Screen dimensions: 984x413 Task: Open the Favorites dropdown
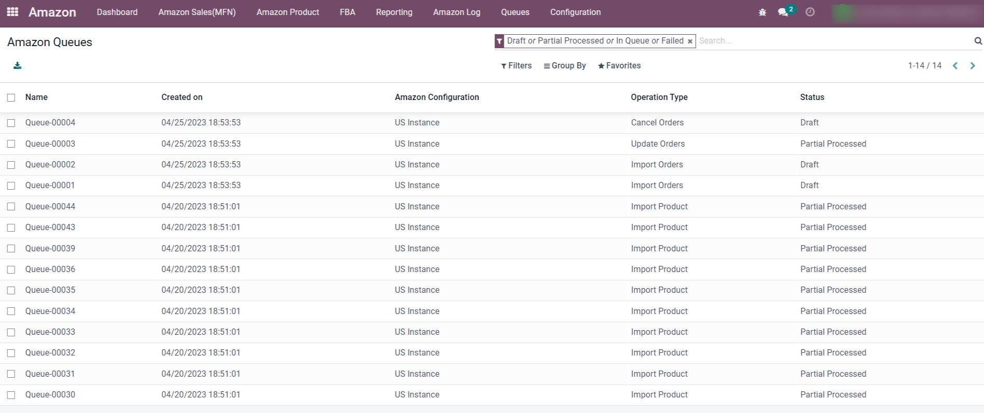pyautogui.click(x=619, y=66)
